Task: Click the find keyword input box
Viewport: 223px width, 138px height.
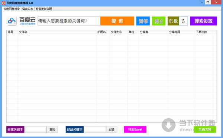Action: click(35, 129)
